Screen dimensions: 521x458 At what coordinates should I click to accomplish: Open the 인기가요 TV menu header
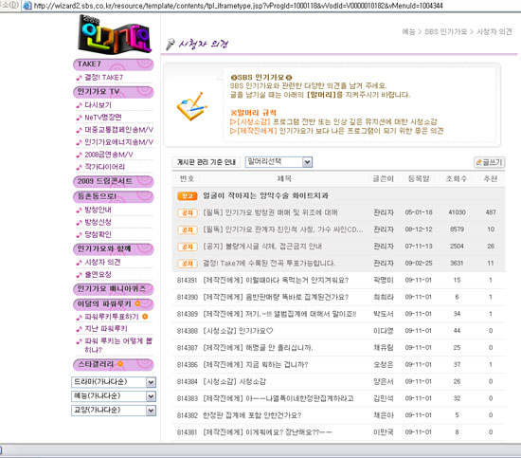coord(114,92)
